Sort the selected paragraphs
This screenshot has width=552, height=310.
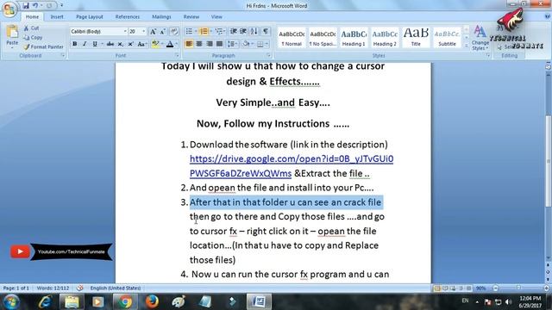click(254, 32)
